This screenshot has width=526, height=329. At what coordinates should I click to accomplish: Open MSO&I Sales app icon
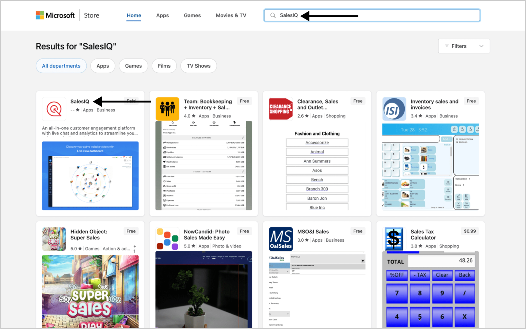(281, 239)
